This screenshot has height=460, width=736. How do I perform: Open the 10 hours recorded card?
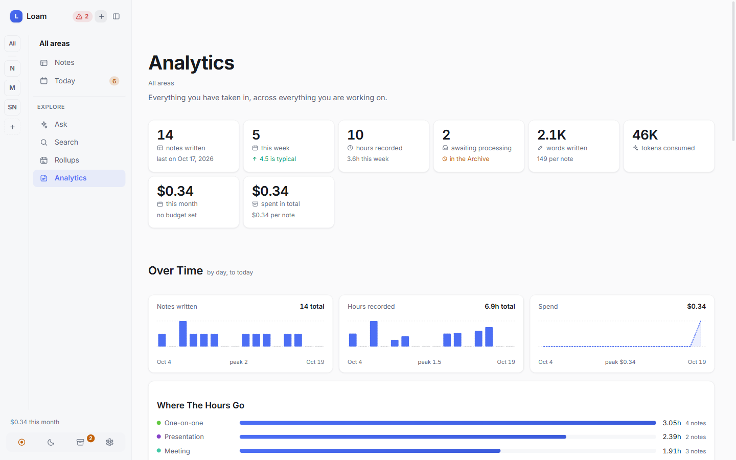[384, 146]
